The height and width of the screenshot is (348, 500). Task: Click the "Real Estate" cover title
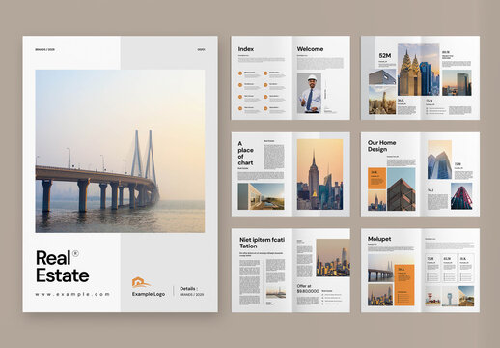tap(63, 267)
